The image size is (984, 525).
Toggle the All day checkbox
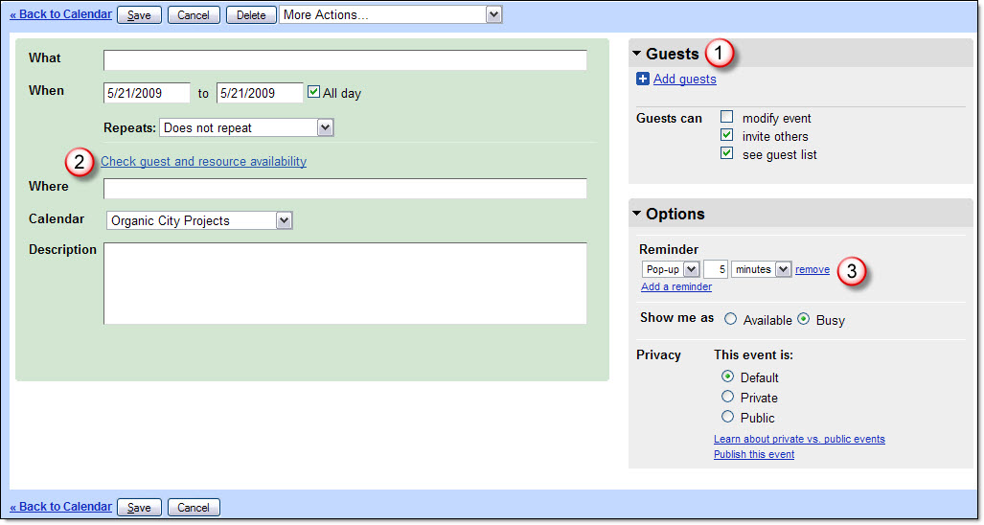point(313,93)
